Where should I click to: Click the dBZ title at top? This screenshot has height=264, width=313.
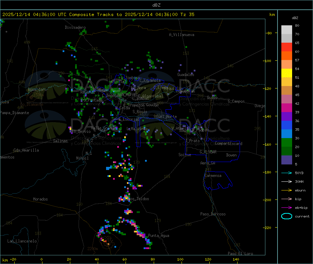tap(156, 5)
